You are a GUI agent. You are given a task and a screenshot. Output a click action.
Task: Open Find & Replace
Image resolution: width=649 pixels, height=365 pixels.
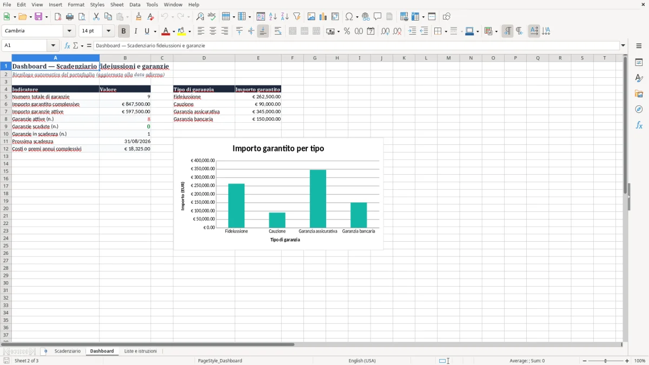coord(200,17)
